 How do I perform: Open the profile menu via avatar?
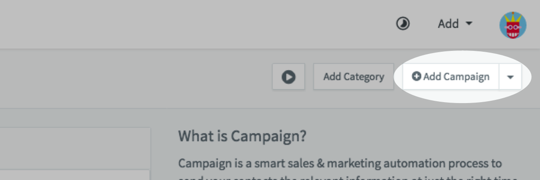pyautogui.click(x=513, y=25)
